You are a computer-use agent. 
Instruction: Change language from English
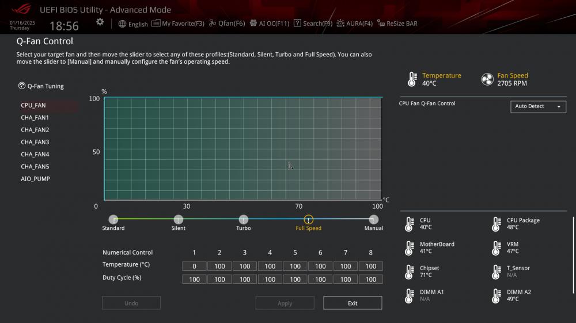(x=133, y=24)
